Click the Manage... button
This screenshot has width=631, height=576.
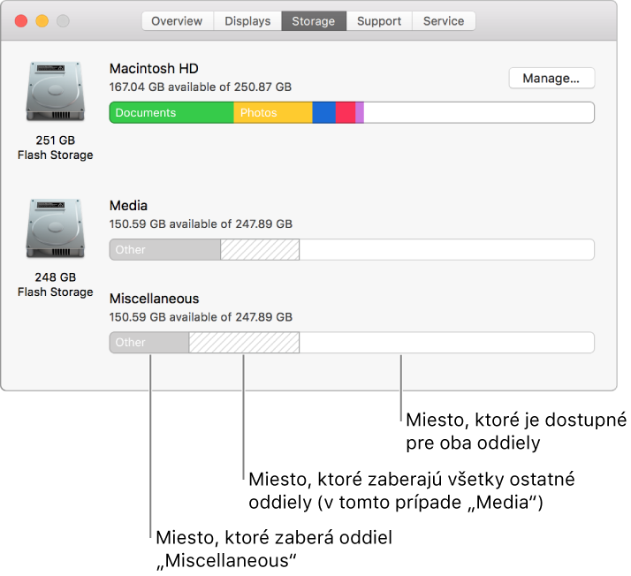(x=551, y=78)
